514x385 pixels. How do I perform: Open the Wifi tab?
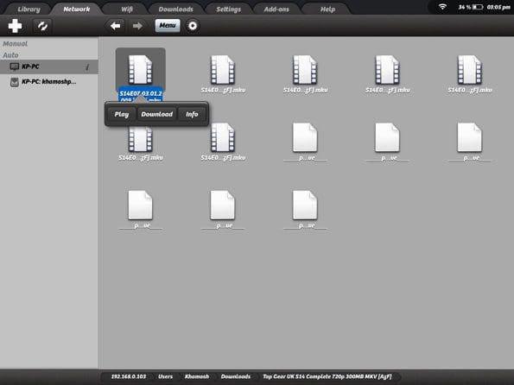click(x=127, y=9)
